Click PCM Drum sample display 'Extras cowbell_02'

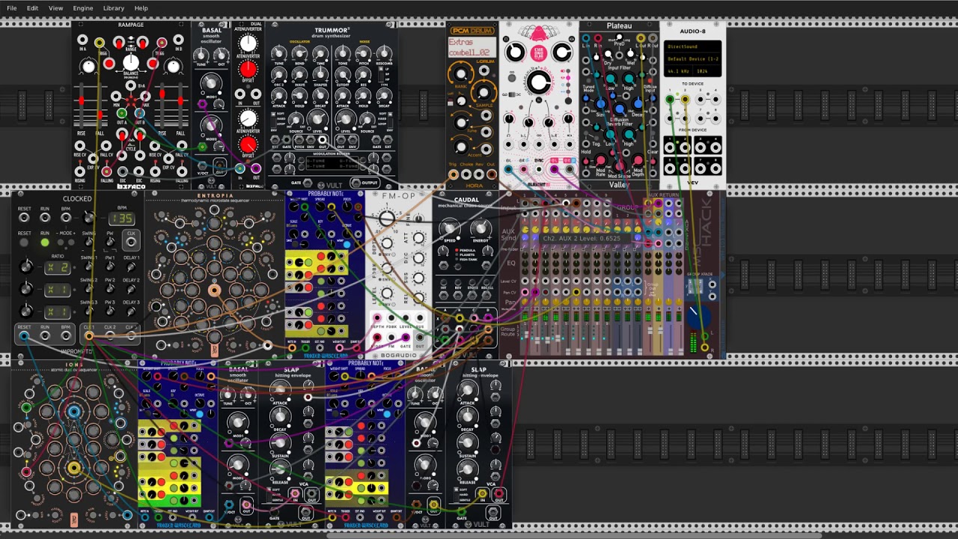coord(472,47)
